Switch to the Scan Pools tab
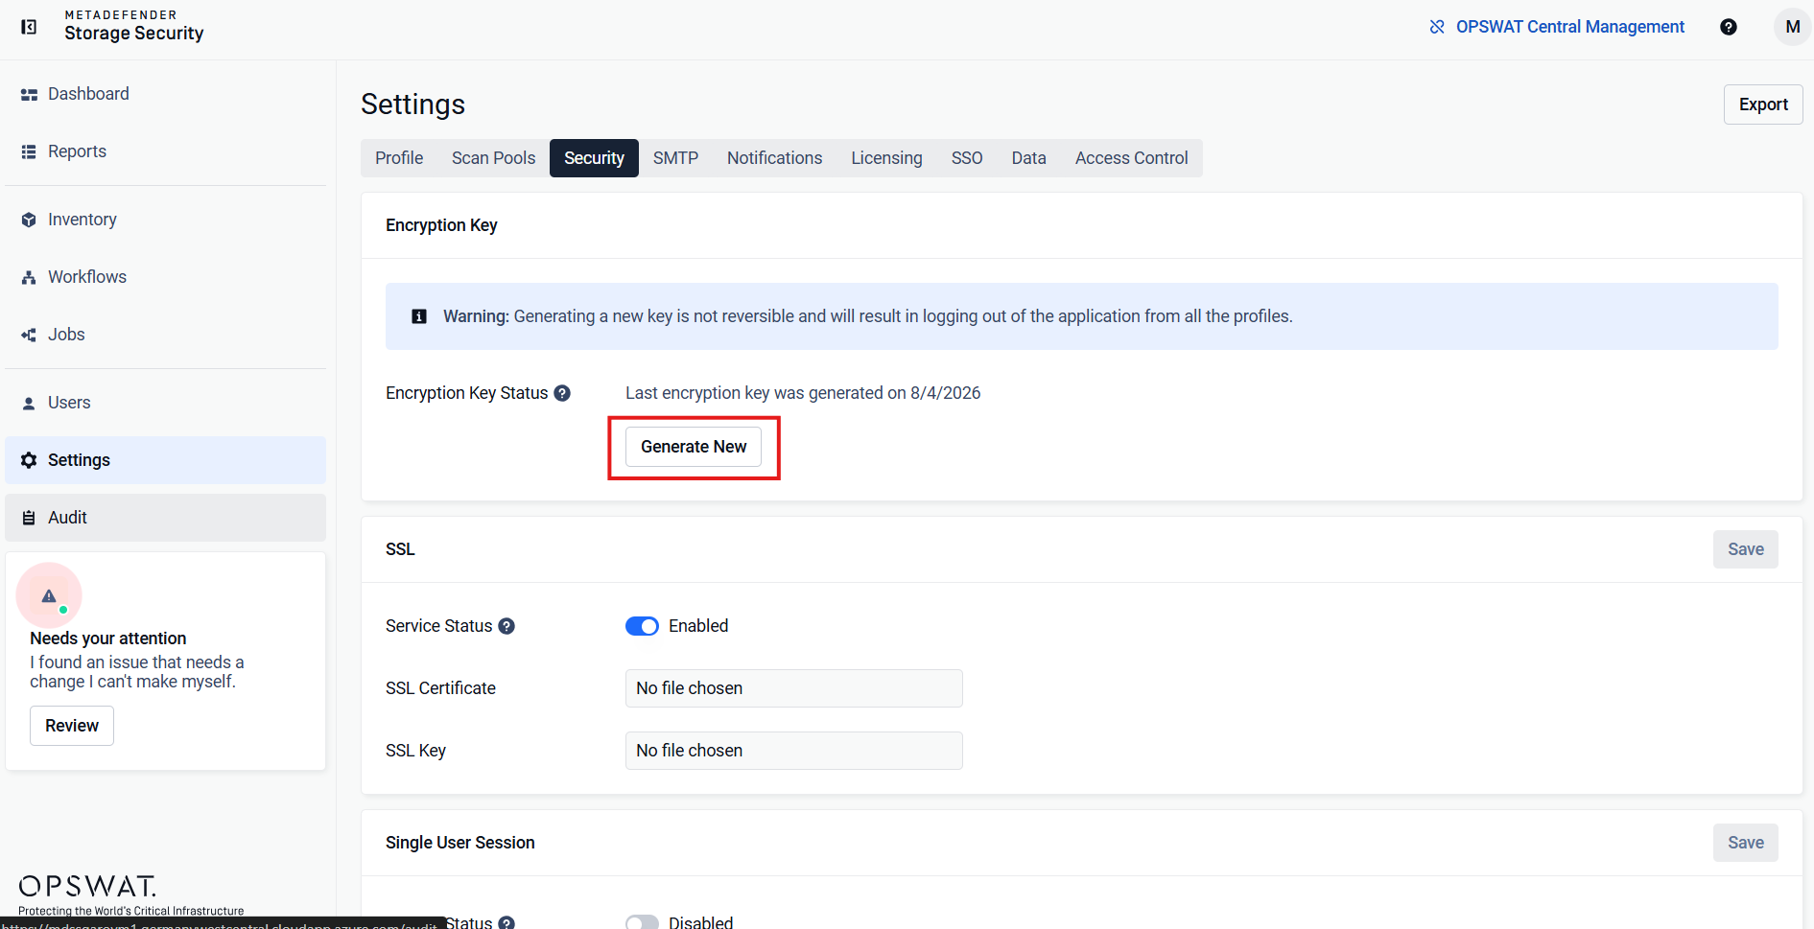The height and width of the screenshot is (929, 1814). [493, 158]
